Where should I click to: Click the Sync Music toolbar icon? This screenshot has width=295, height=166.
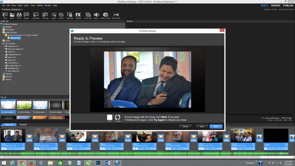coord(116,16)
